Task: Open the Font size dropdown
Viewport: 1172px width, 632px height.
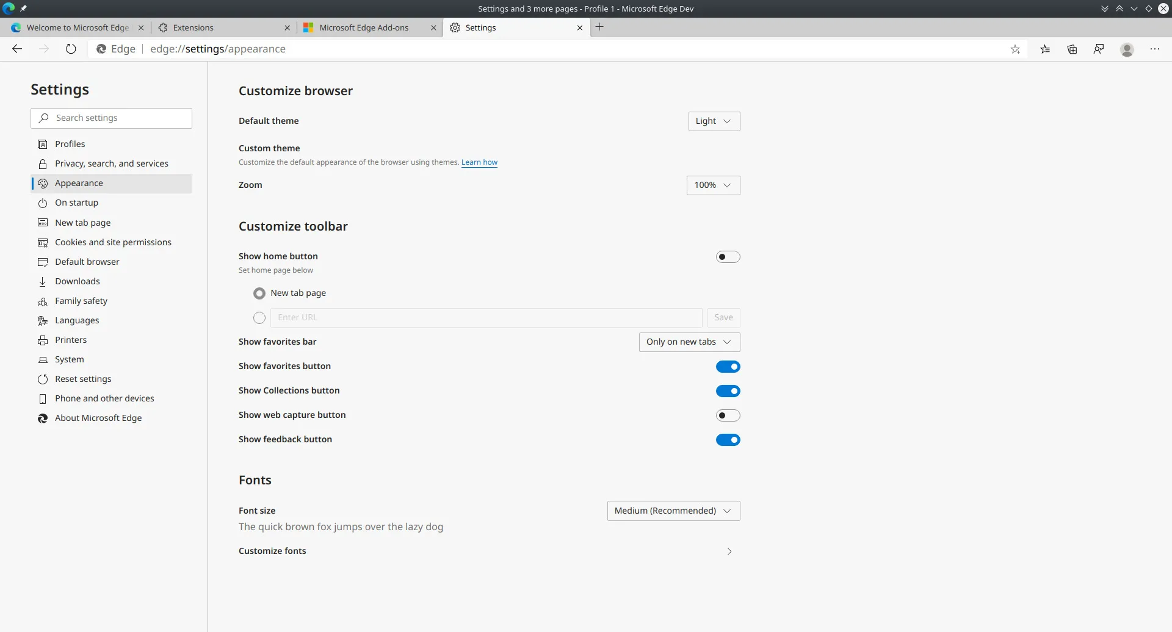Action: (x=673, y=511)
